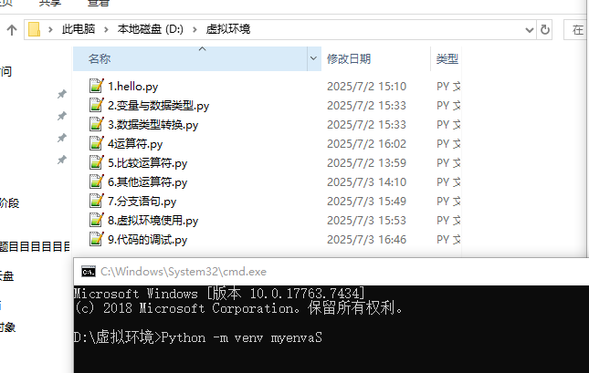Open the address bar history dropdown
Screen dimensions: 589x373
coord(530,30)
